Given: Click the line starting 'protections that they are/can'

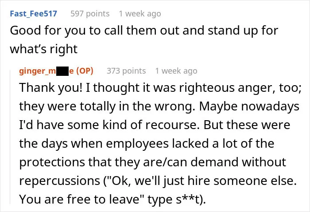Looking at the screenshot, I should (153, 162).
